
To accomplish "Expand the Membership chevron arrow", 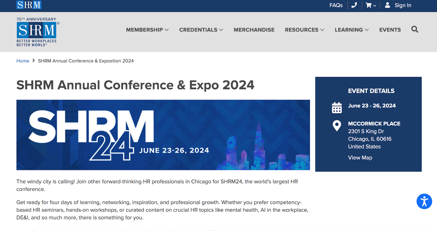I will pos(167,30).
